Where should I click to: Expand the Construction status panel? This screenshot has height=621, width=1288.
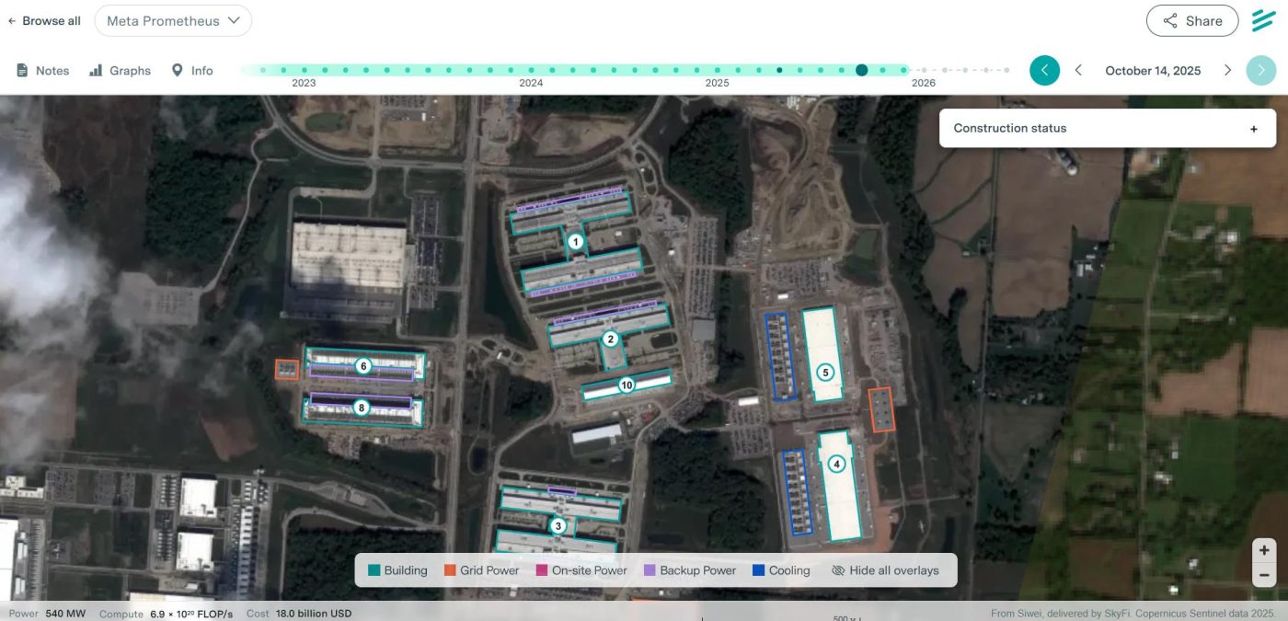pyautogui.click(x=1253, y=129)
